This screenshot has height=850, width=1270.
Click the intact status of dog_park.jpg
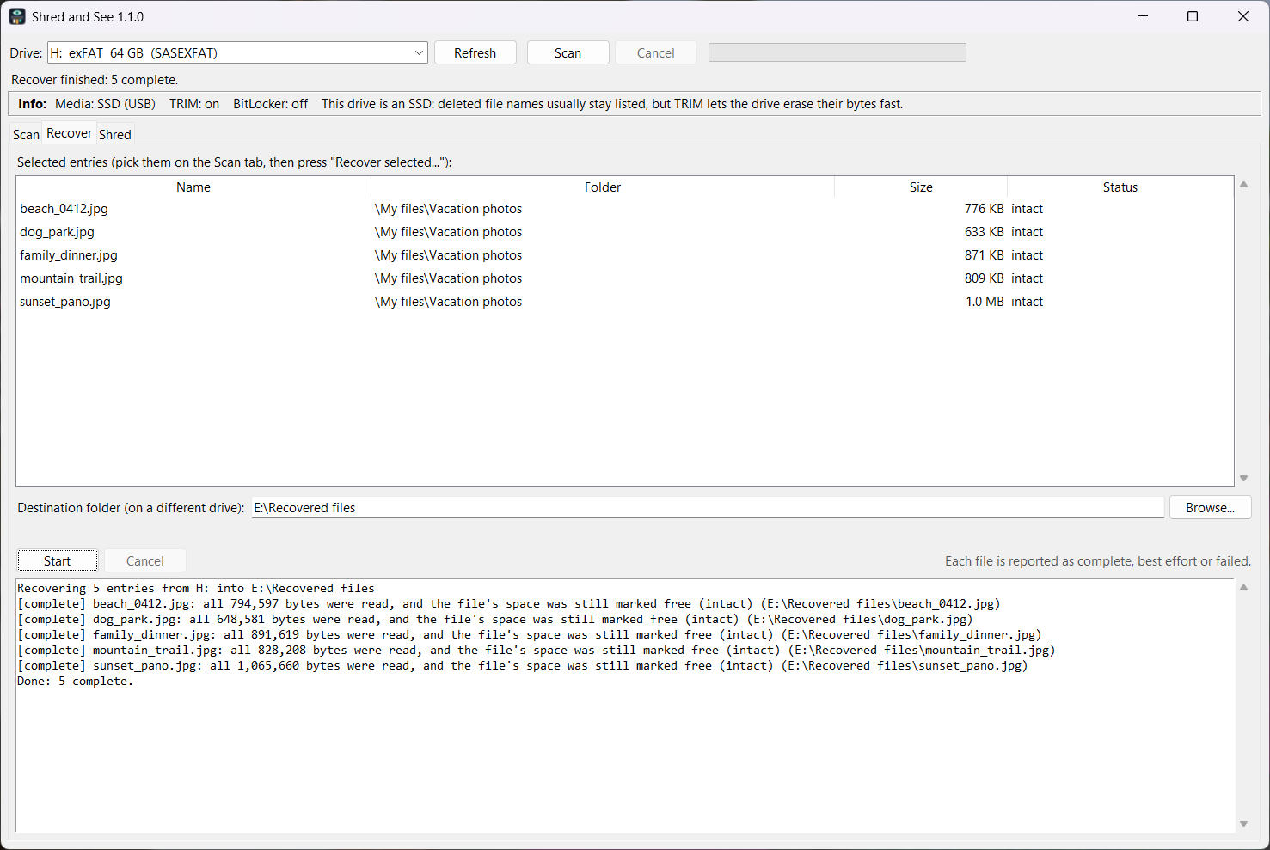point(1027,232)
